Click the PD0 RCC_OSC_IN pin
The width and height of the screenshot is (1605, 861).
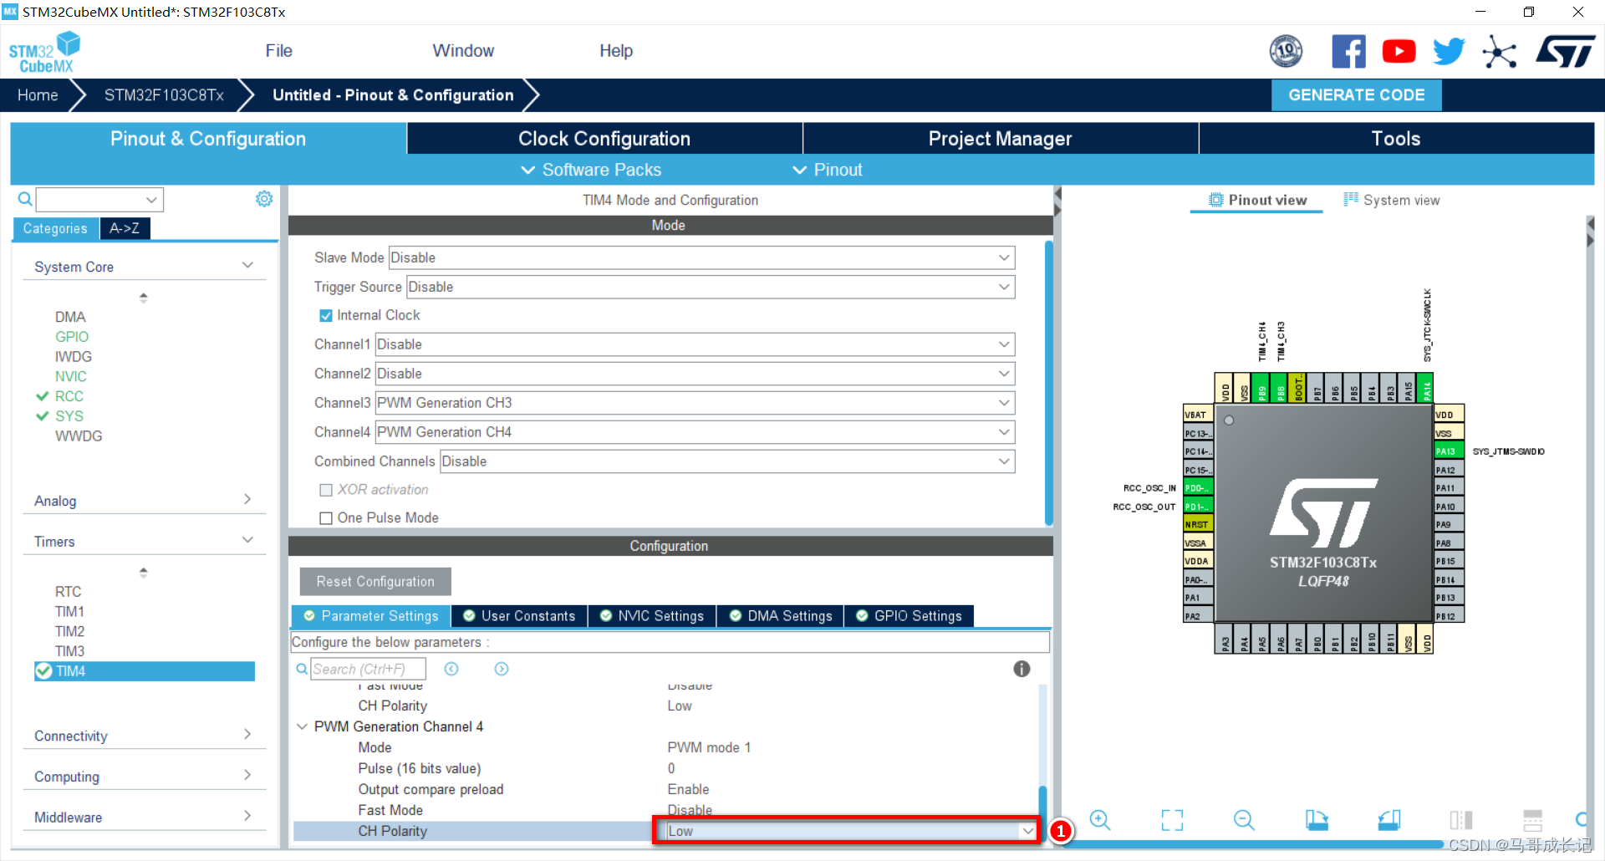1198,488
